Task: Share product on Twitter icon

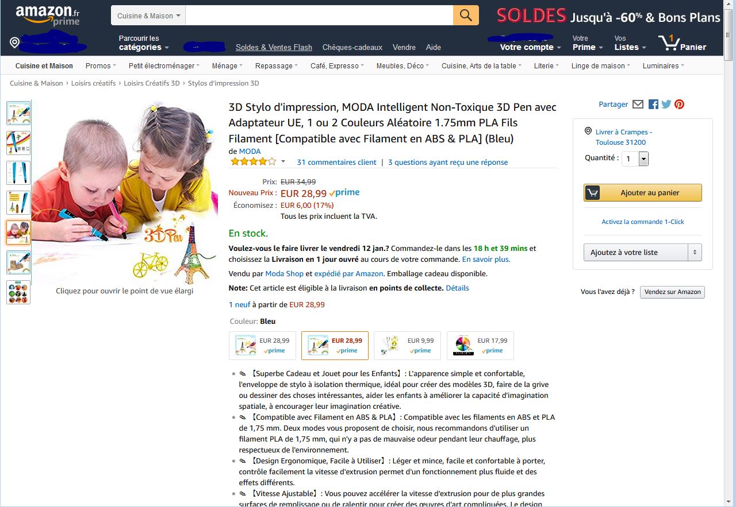Action: pos(666,104)
